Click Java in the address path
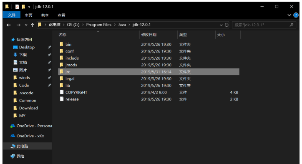The width and height of the screenshot is (302, 164). click(x=122, y=25)
